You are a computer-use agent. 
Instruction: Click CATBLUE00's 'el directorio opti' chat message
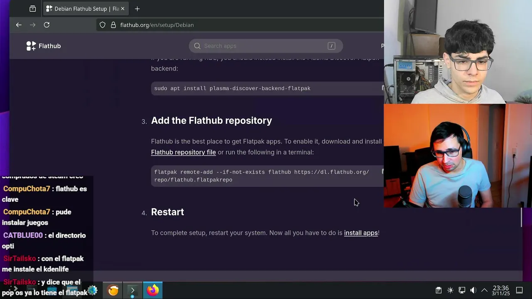coord(44,240)
